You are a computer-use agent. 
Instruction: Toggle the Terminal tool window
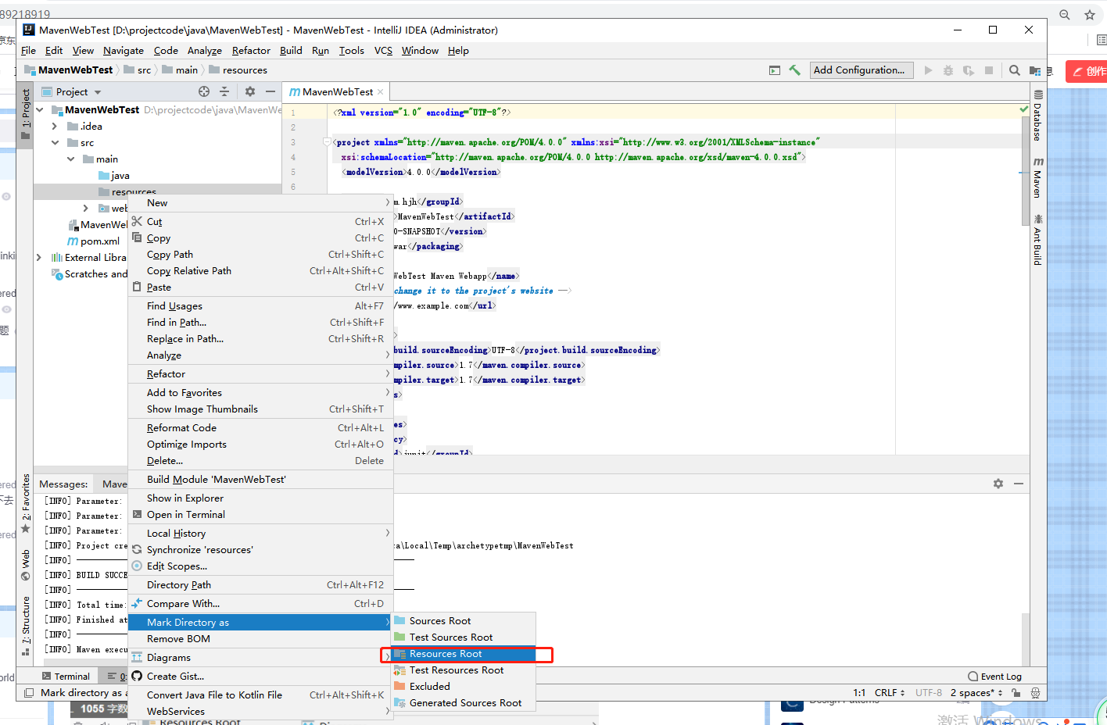click(x=66, y=677)
